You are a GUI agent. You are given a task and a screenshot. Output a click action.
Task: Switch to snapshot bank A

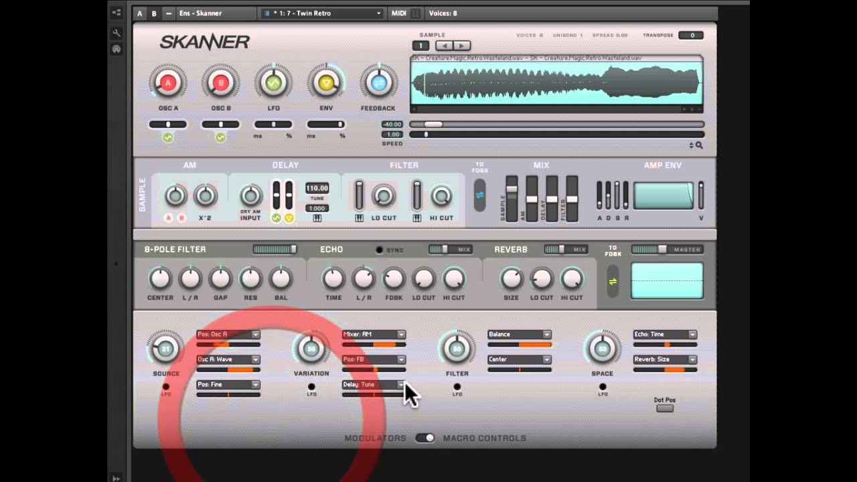tap(140, 13)
